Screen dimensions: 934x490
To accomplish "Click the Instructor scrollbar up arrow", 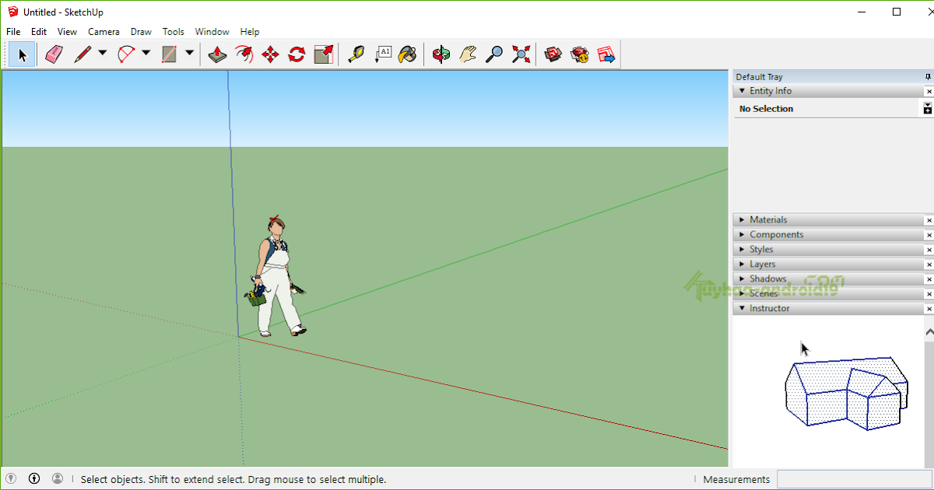I will coord(929,332).
